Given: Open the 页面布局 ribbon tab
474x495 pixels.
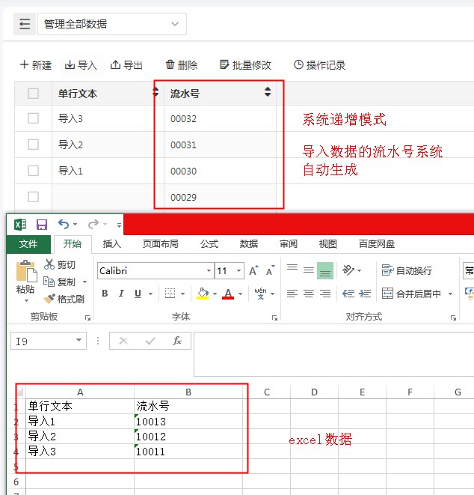Looking at the screenshot, I should pos(160,243).
